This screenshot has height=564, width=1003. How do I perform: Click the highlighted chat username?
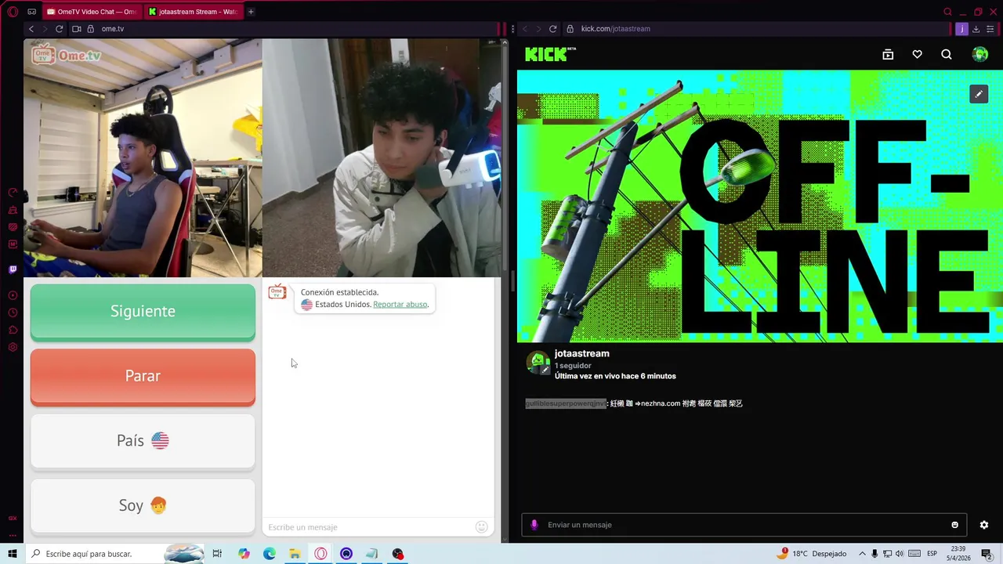tap(565, 403)
